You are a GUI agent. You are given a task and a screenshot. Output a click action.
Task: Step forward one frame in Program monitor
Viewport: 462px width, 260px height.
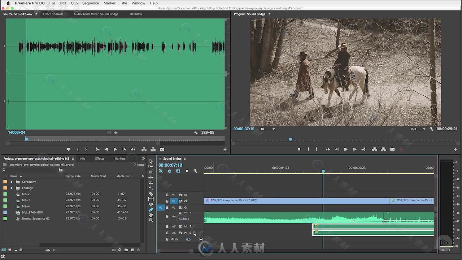(354, 149)
